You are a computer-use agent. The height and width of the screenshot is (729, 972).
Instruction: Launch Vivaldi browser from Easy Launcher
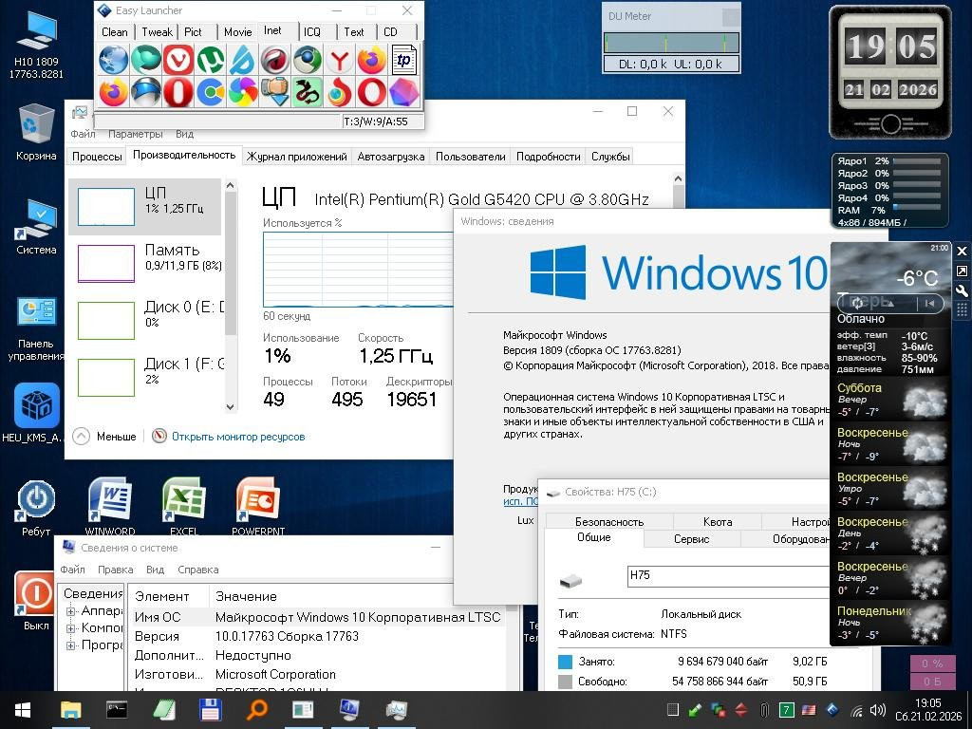[x=178, y=60]
